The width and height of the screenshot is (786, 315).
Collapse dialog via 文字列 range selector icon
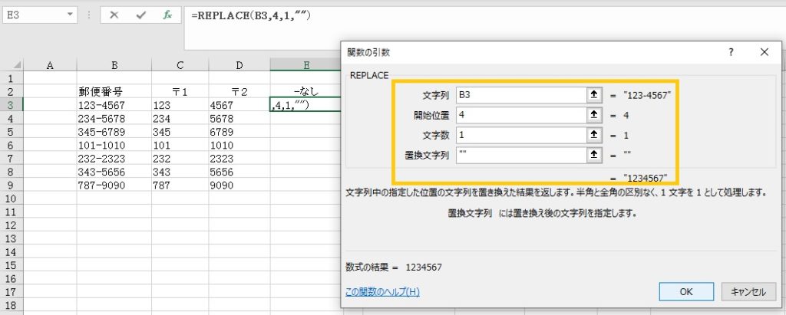coord(593,95)
